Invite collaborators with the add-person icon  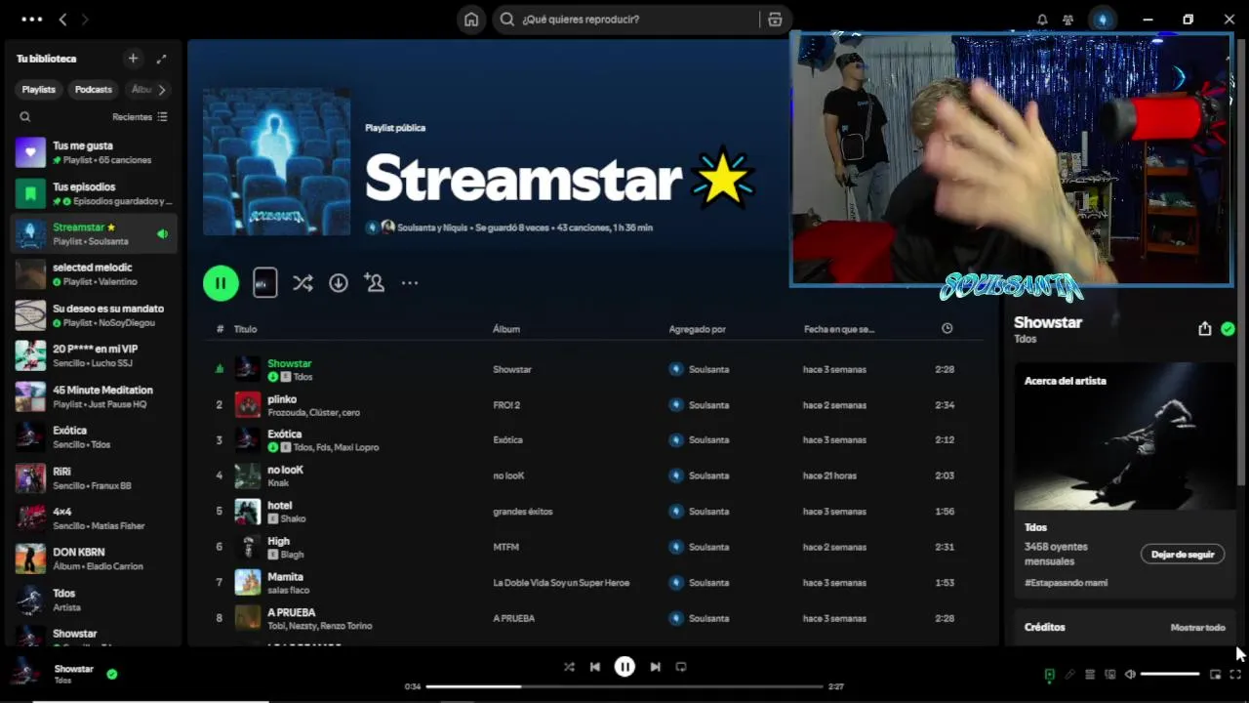click(374, 283)
